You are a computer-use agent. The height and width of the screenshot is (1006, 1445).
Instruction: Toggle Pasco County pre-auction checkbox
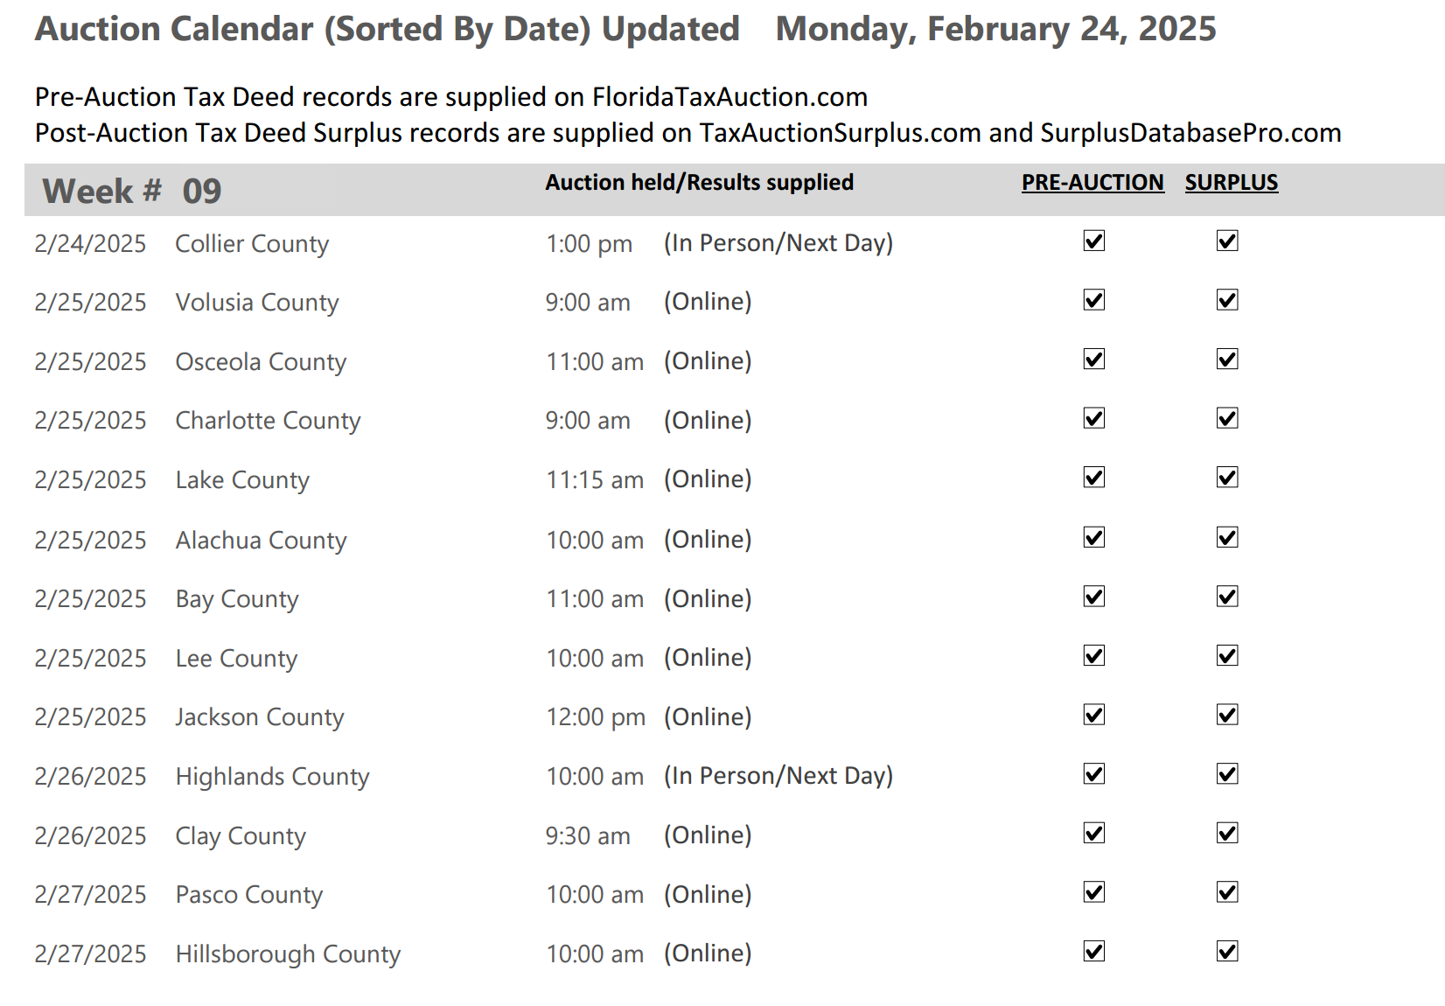click(x=1094, y=892)
